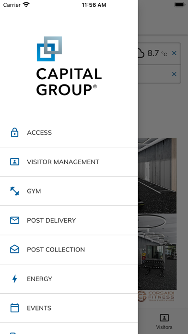This screenshot has height=334, width=188.
Task: Go to POST DELIVERY
Action: (x=69, y=220)
